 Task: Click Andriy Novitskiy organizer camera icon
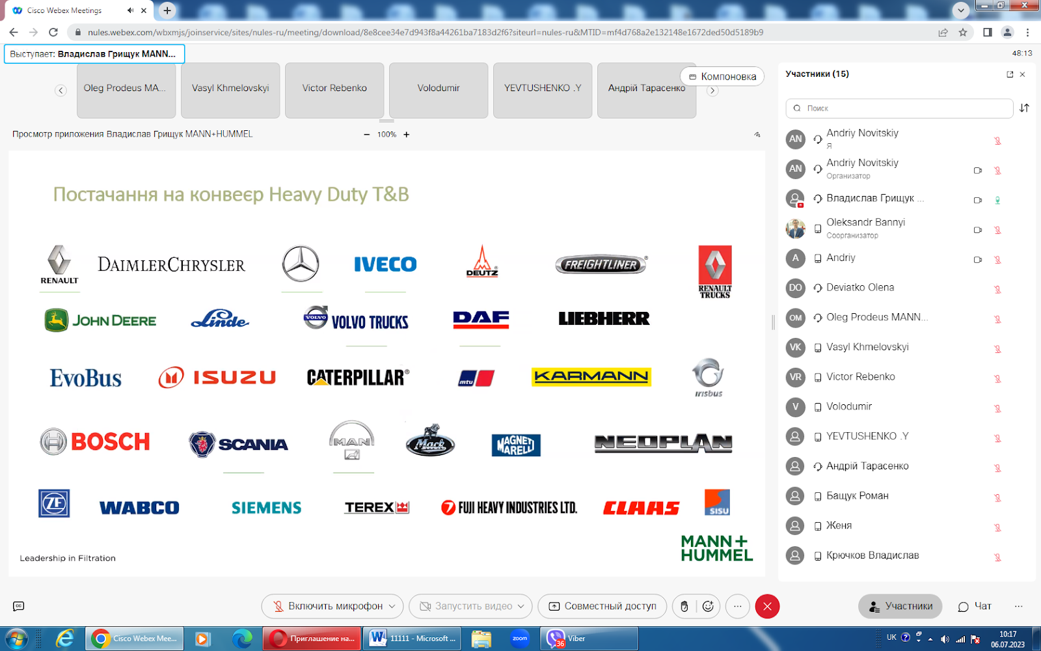click(x=977, y=171)
